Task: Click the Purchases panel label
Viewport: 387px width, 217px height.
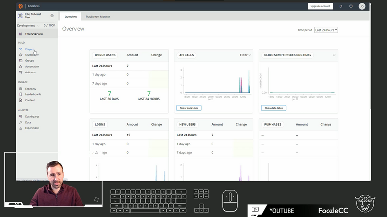Action: (272, 125)
